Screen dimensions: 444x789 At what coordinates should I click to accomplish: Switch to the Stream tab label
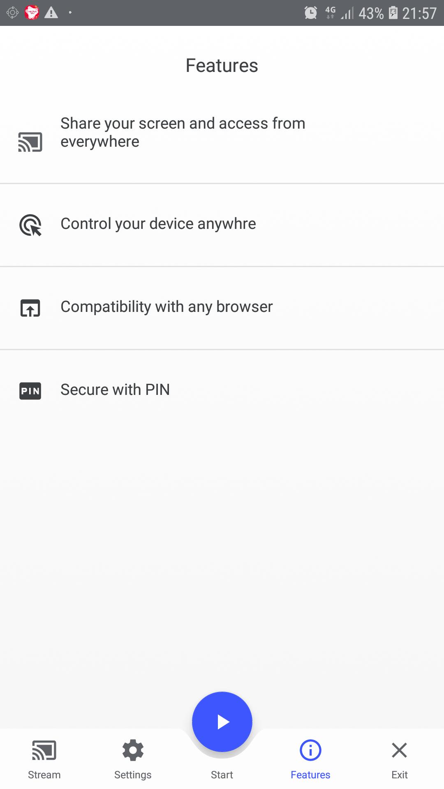[x=44, y=775]
